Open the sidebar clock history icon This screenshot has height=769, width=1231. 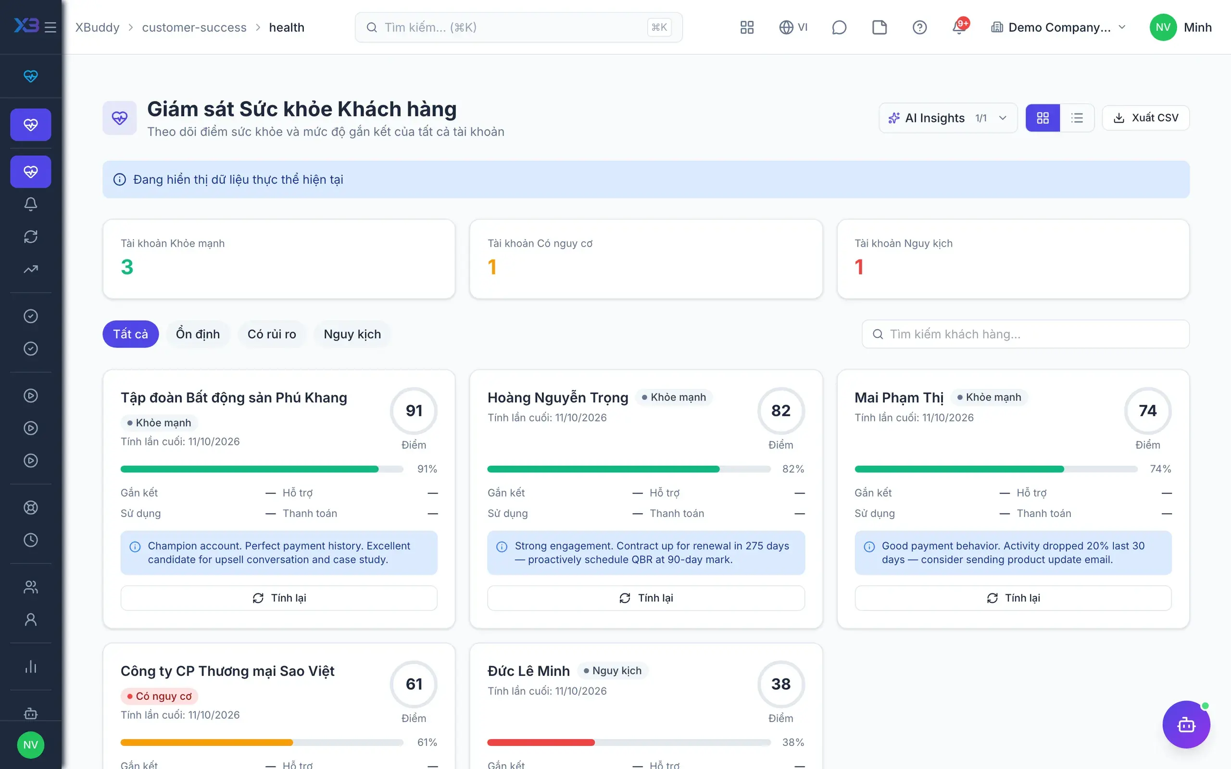click(x=30, y=540)
